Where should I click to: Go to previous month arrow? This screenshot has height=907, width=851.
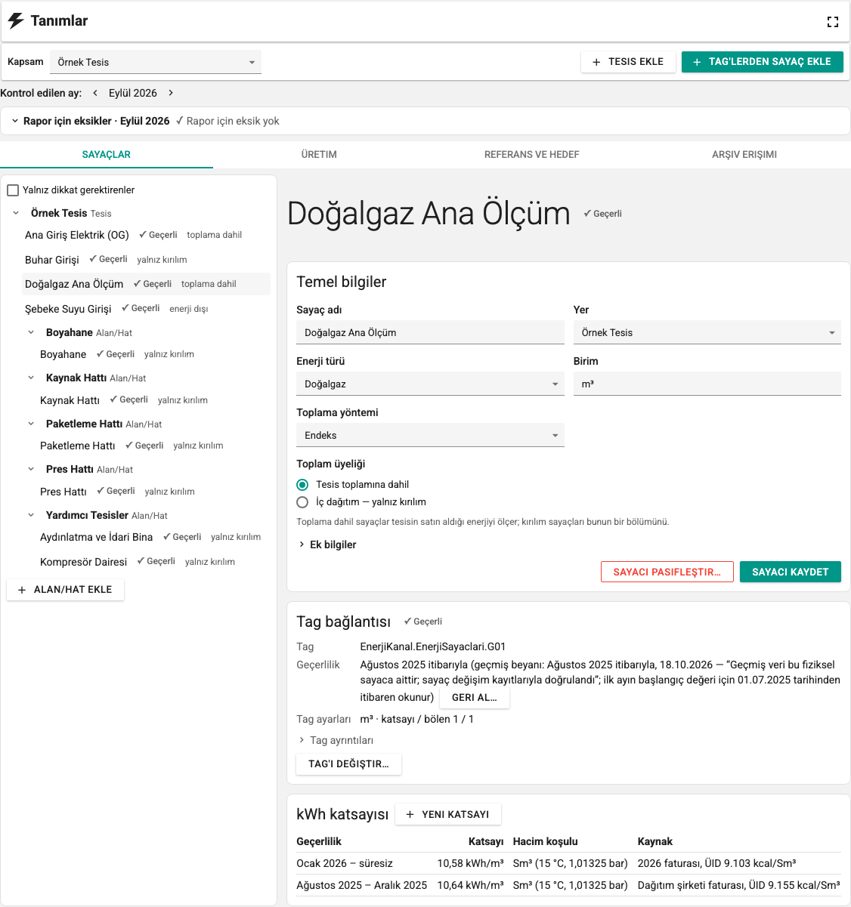click(x=95, y=93)
